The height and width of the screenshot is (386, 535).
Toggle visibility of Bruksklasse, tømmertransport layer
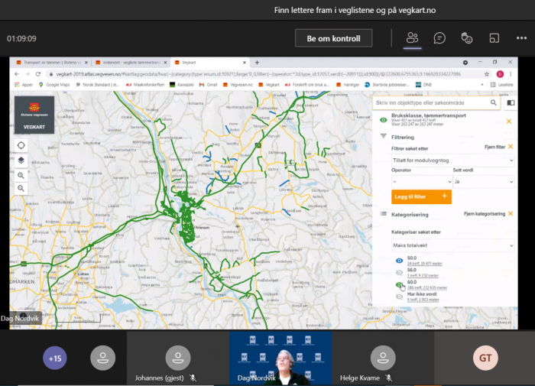point(384,120)
